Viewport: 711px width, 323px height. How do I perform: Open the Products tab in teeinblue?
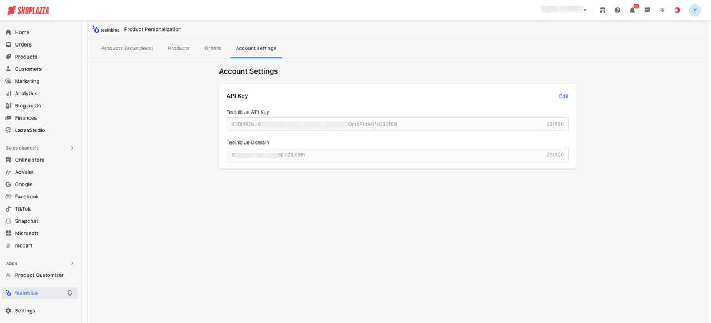click(179, 48)
